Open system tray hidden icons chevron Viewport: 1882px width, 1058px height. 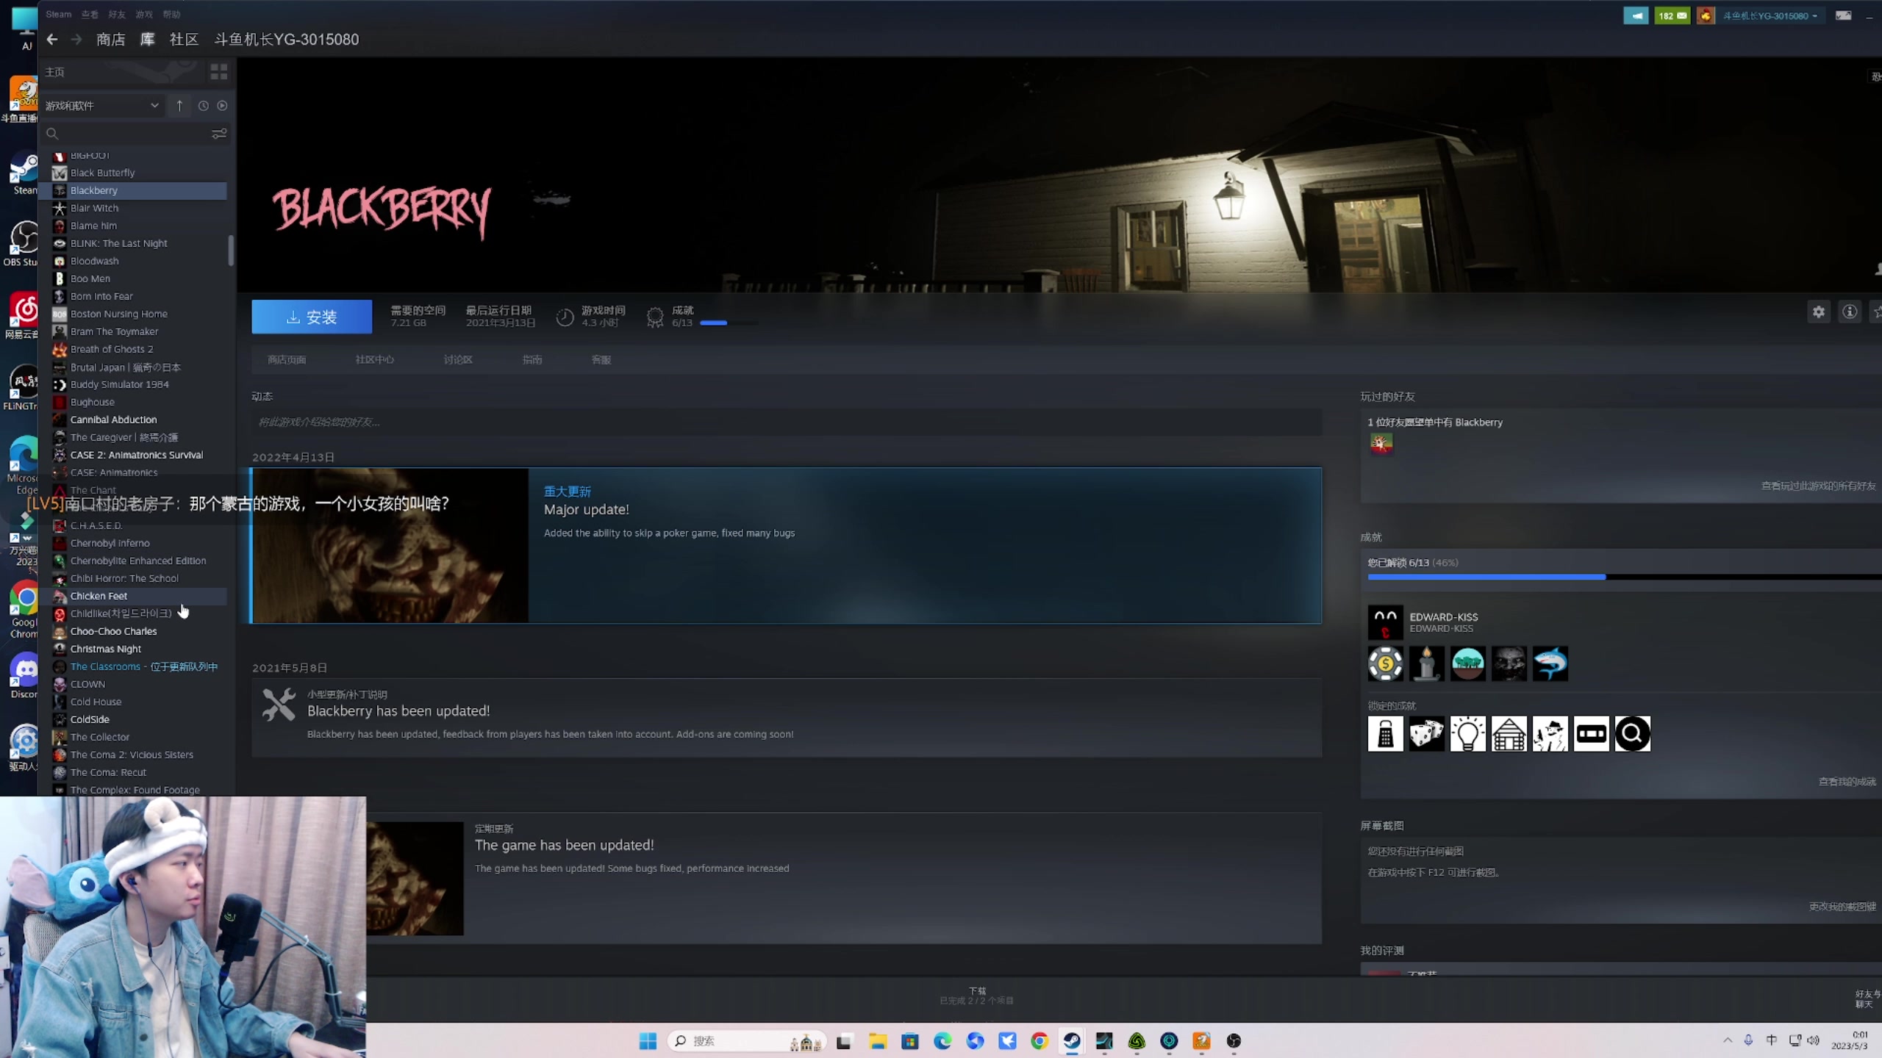point(1727,1040)
